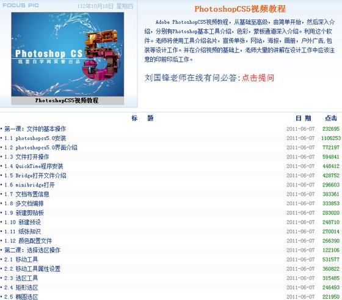Screen dimensions: 342x300
Task: Click the FOCUS PIC label
Action: tap(21, 5)
